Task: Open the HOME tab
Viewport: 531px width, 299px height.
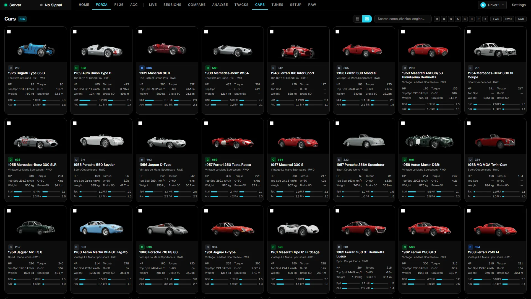Action: [x=84, y=5]
